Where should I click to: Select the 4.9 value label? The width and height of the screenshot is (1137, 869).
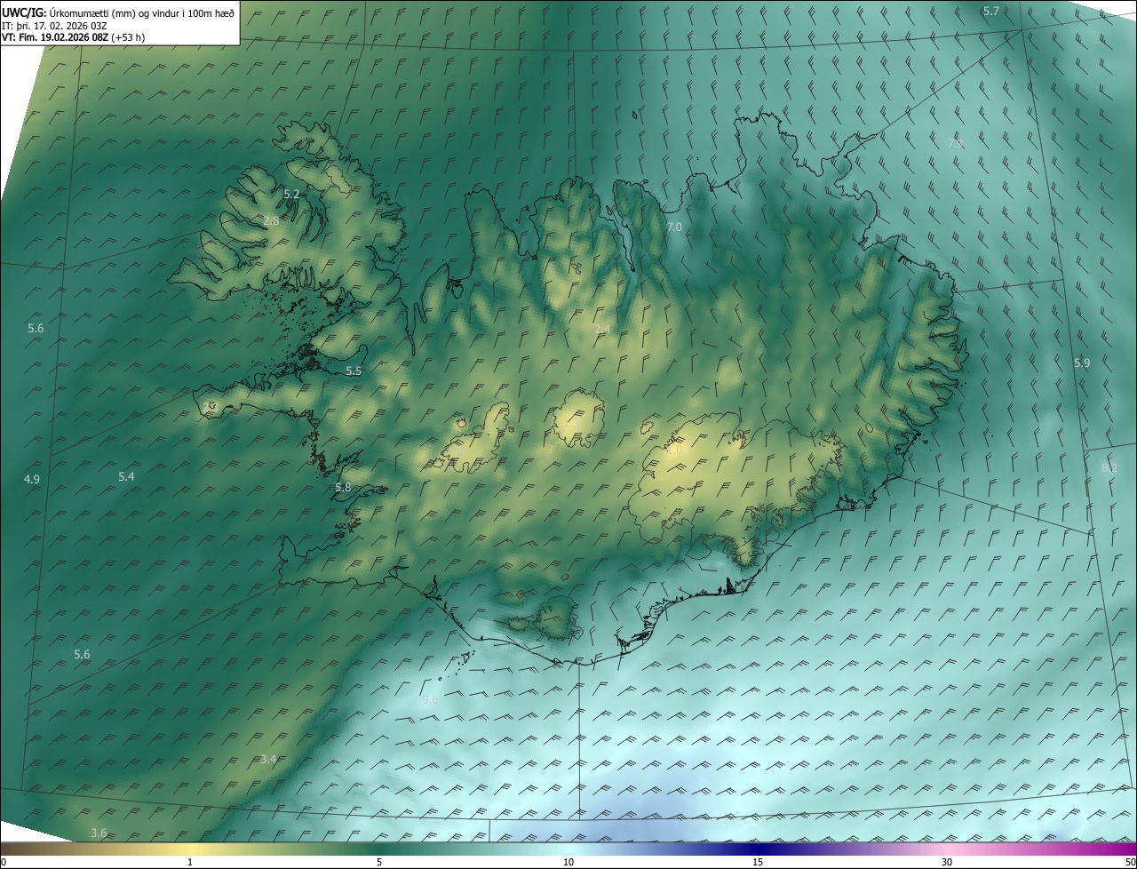coord(32,479)
